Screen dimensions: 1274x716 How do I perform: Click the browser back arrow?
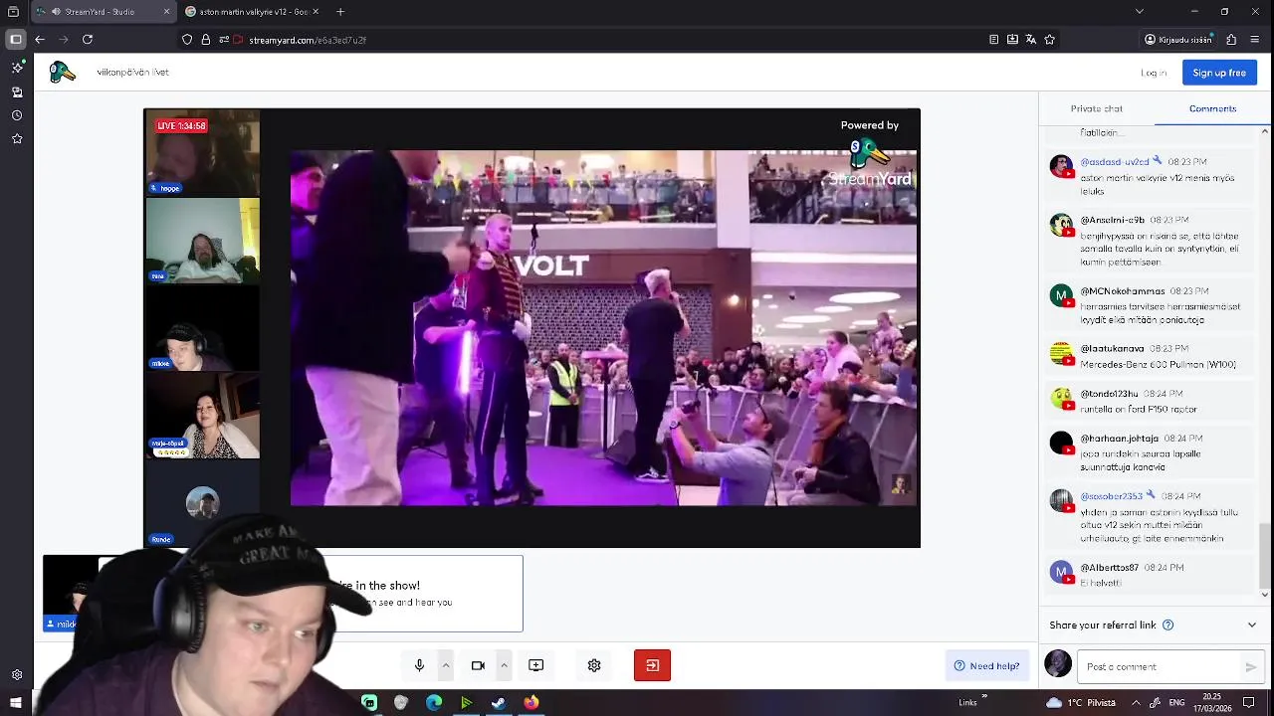pyautogui.click(x=40, y=40)
